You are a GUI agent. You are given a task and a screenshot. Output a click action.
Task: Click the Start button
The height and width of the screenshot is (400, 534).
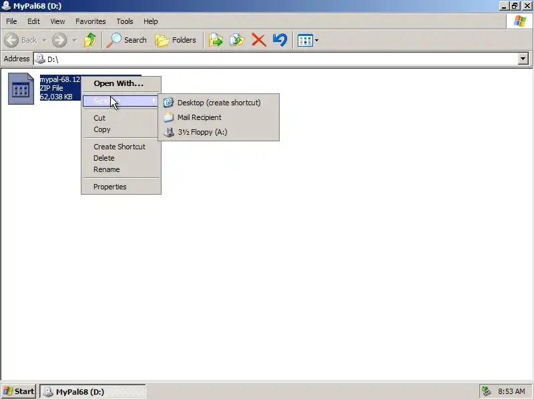pyautogui.click(x=19, y=391)
